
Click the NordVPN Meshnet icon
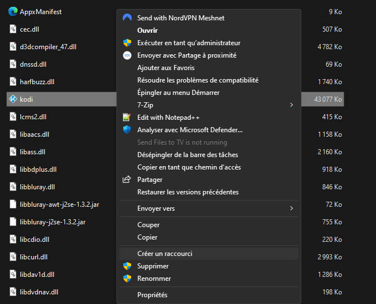(x=127, y=18)
